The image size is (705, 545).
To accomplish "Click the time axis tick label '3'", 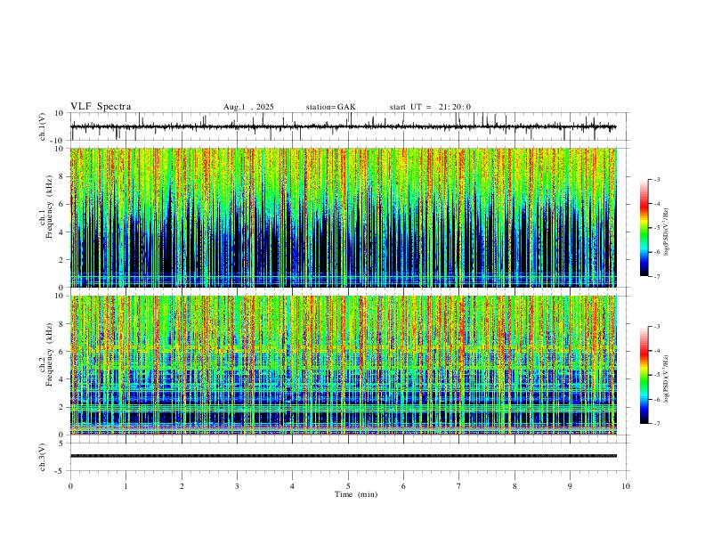I will point(237,486).
